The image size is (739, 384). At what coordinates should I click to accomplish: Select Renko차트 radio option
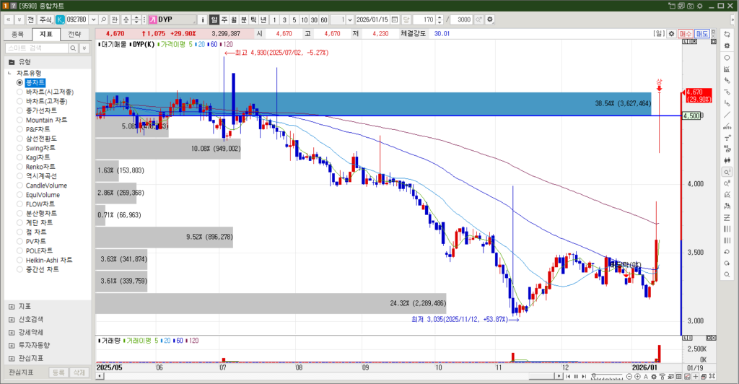click(x=19, y=167)
